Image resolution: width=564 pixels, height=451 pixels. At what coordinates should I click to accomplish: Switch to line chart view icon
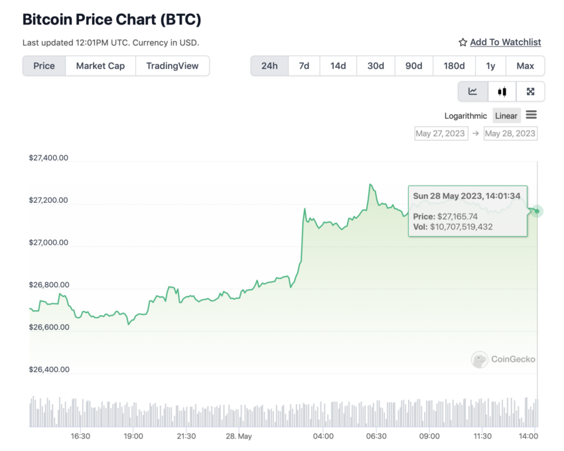click(x=472, y=92)
